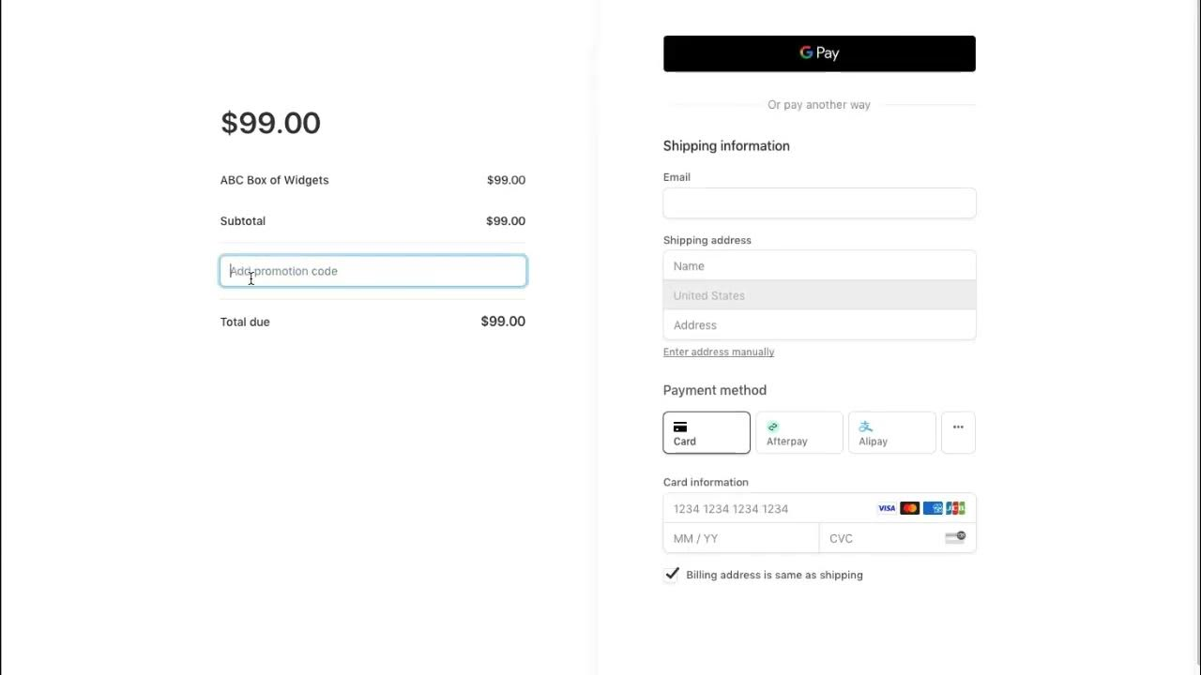Screen dimensions: 1201x675
Task: Uncheck Billing address same as shipping
Action: click(672, 575)
